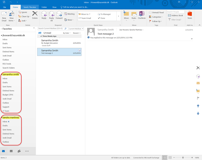Open People view in navigation bar
This screenshot has width=202, height=160.
pyautogui.click(x=19, y=151)
